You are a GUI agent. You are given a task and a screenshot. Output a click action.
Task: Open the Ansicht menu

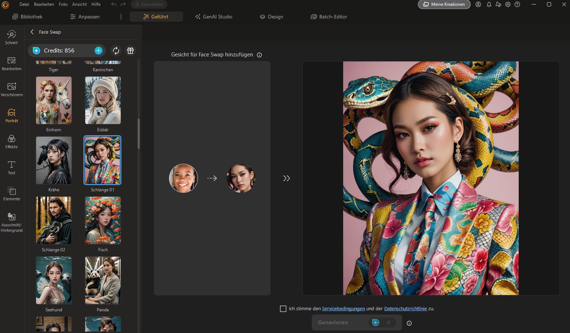point(79,4)
